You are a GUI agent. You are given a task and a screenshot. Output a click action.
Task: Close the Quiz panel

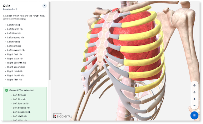pos(44,6)
